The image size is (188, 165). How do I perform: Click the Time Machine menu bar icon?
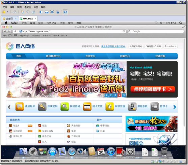click(x=156, y=23)
